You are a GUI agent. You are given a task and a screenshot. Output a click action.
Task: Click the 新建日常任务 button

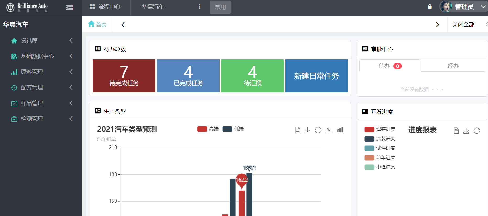coord(316,76)
